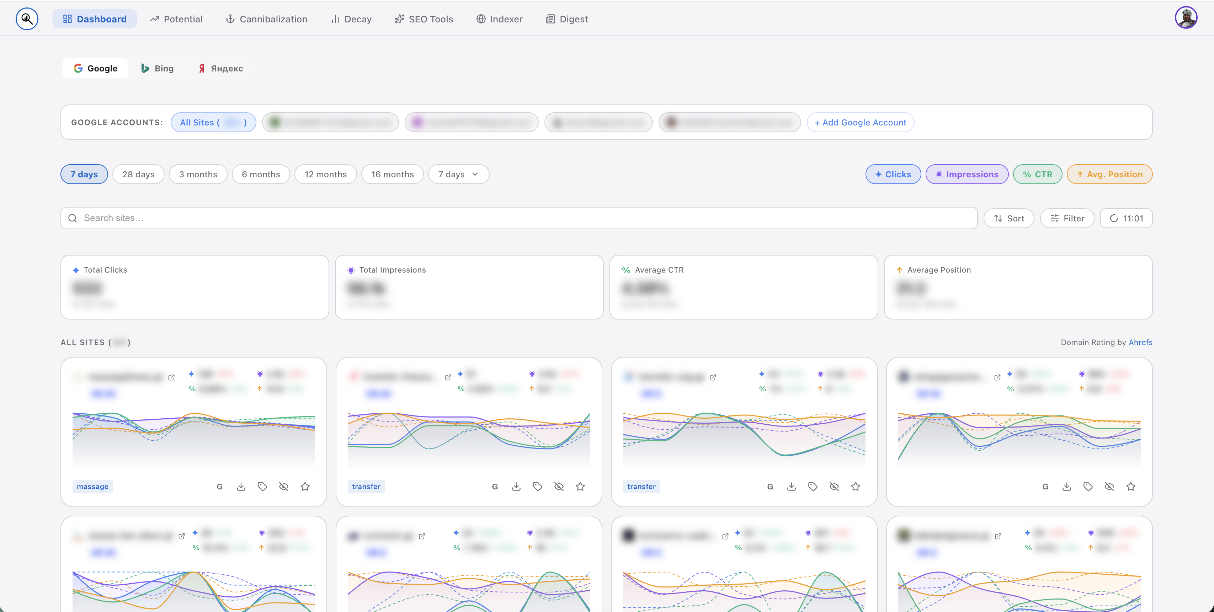Viewport: 1214px width, 612px height.
Task: Open the SEO Tools tab
Action: click(424, 19)
